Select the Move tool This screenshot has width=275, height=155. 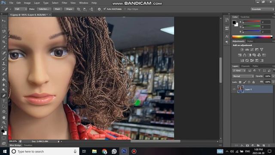pos(4,21)
